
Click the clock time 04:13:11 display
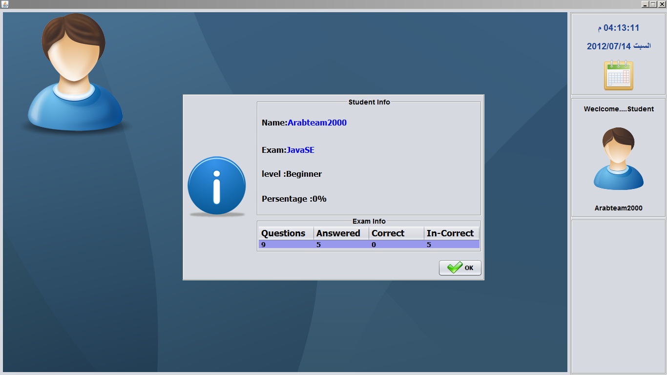(x=618, y=28)
